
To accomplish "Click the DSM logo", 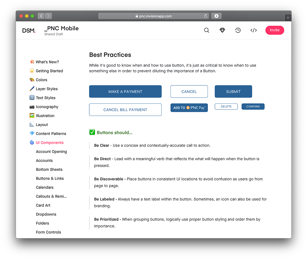I will pos(29,31).
